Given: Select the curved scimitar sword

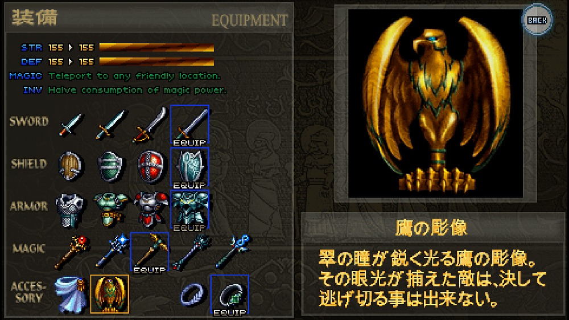Looking at the screenshot, I should click(x=150, y=125).
